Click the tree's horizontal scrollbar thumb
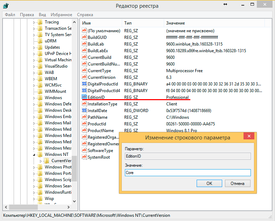 pos(23,207)
